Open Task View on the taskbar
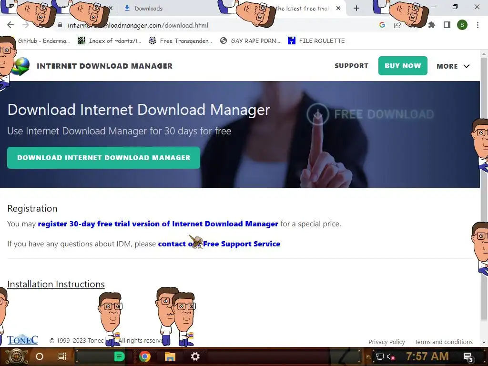 (62, 356)
